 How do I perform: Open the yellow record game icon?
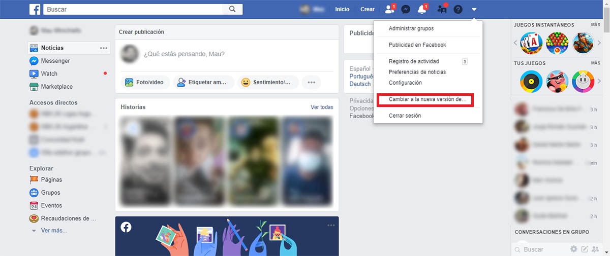coord(530,81)
